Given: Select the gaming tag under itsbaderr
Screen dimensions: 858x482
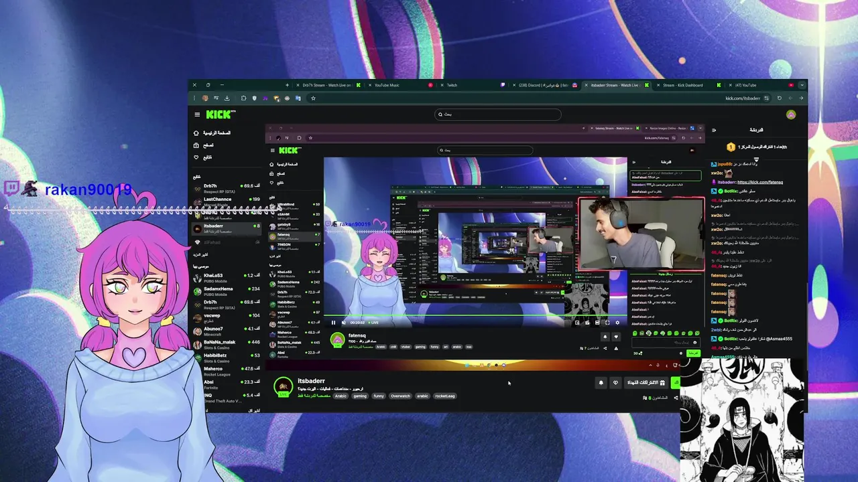Looking at the screenshot, I should [360, 396].
